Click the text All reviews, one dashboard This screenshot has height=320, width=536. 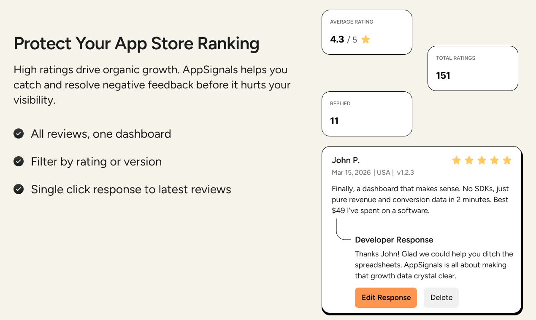point(101,134)
